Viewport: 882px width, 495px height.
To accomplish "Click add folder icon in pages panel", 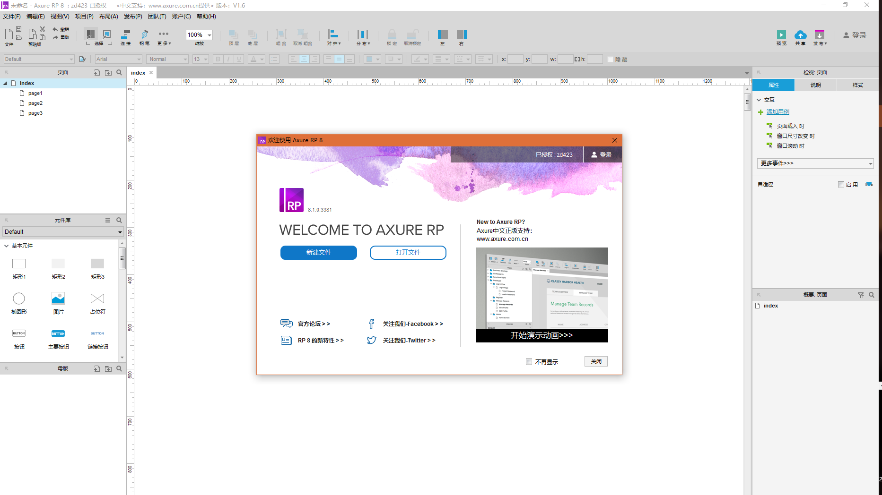I will coord(108,72).
